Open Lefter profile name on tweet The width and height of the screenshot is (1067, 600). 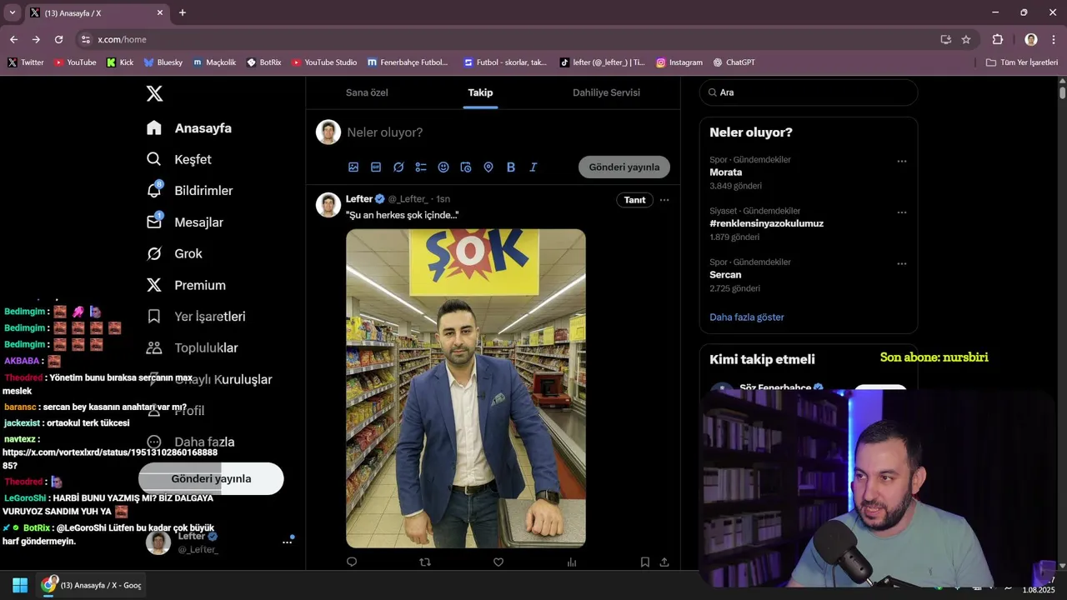[359, 199]
